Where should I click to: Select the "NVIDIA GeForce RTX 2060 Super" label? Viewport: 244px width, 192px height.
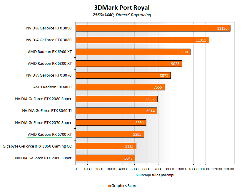click(x=43, y=158)
